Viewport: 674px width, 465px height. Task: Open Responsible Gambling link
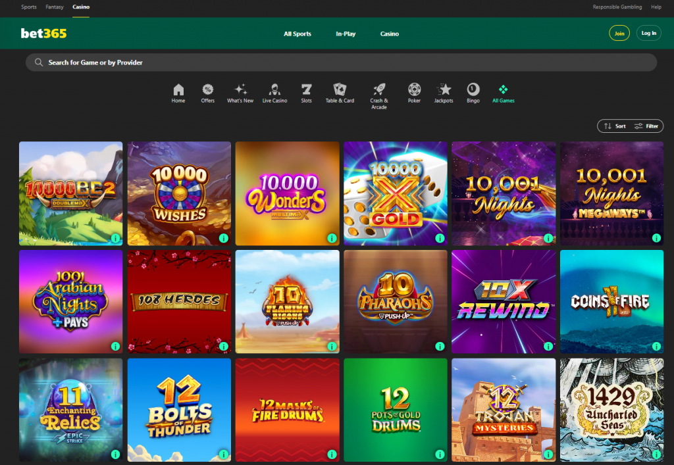[617, 7]
